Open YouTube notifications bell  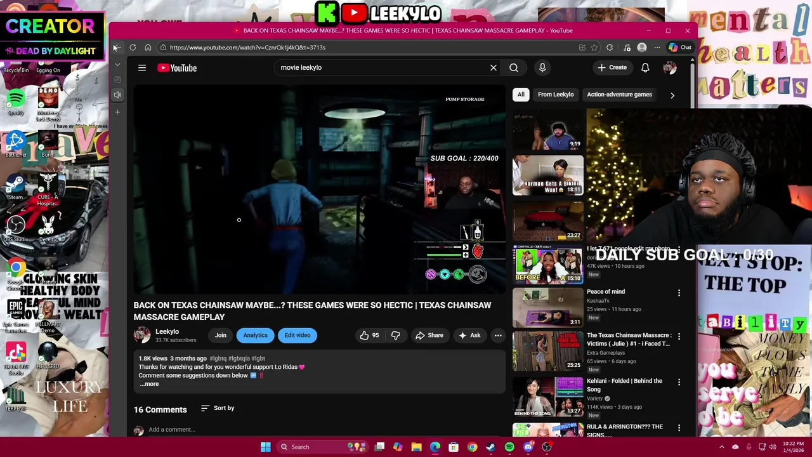tap(645, 67)
